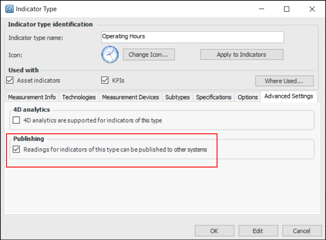Enable 4D analytics support checkbox

pos(16,120)
